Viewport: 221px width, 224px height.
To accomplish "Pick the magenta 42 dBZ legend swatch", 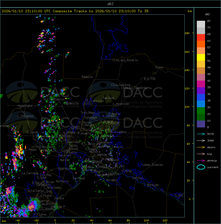I will (201, 84).
